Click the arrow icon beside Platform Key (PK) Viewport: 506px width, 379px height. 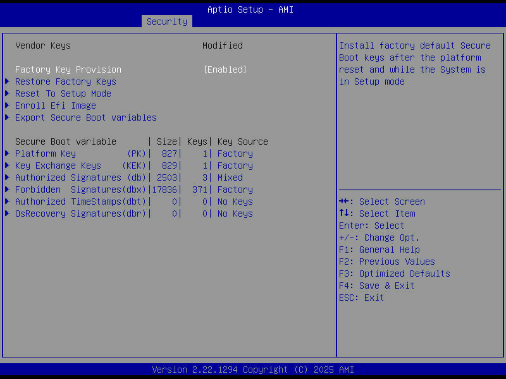(7, 153)
